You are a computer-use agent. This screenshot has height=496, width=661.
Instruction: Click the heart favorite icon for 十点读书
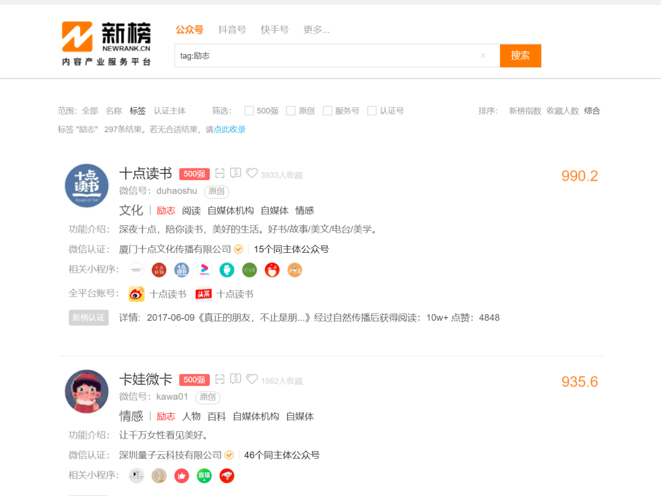(x=252, y=173)
